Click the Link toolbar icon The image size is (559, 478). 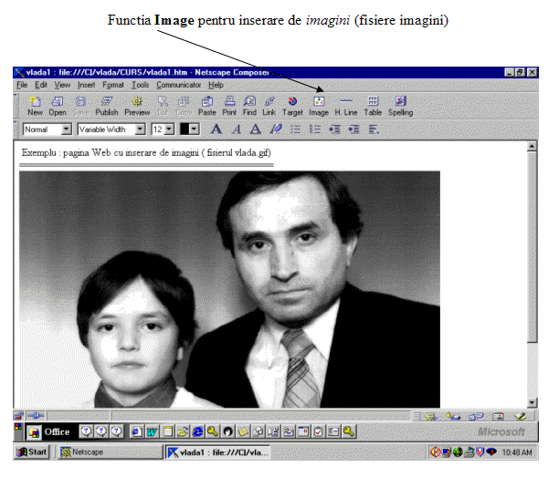click(x=269, y=105)
